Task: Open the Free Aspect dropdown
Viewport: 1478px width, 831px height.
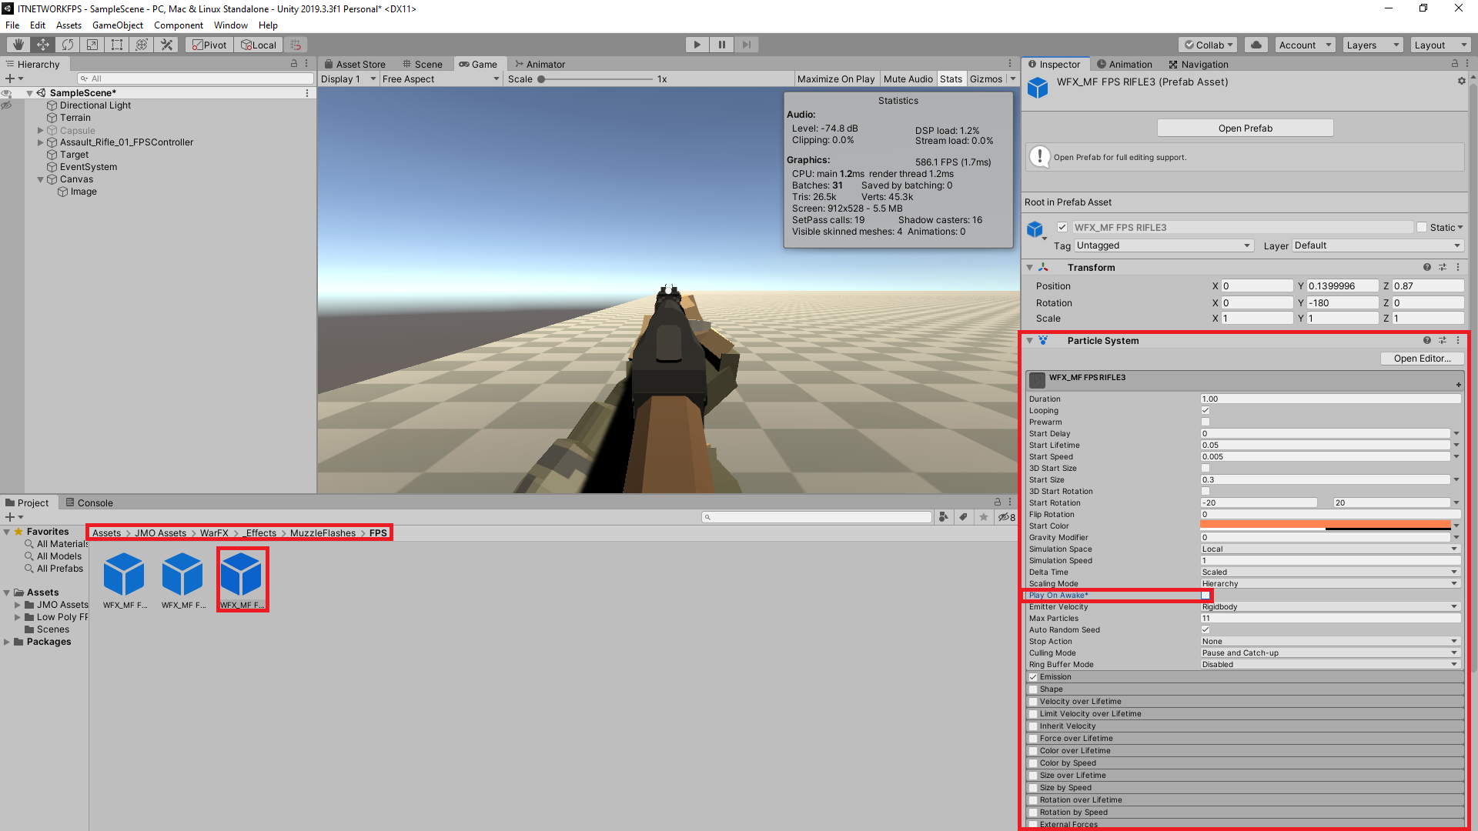Action: pyautogui.click(x=439, y=78)
